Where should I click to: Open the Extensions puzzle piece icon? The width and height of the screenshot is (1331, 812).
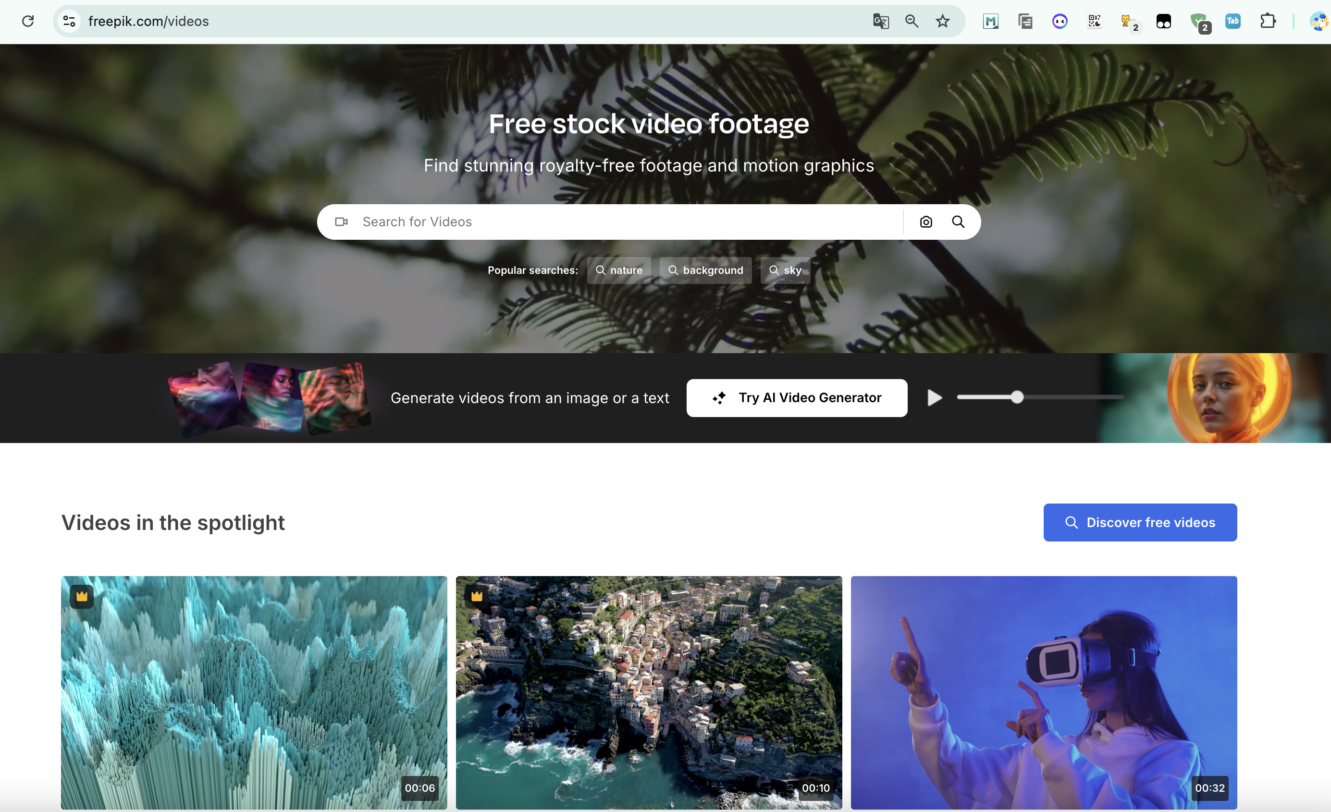[x=1267, y=21]
